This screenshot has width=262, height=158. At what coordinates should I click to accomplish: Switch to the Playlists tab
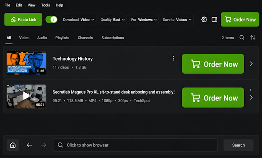[62, 38]
